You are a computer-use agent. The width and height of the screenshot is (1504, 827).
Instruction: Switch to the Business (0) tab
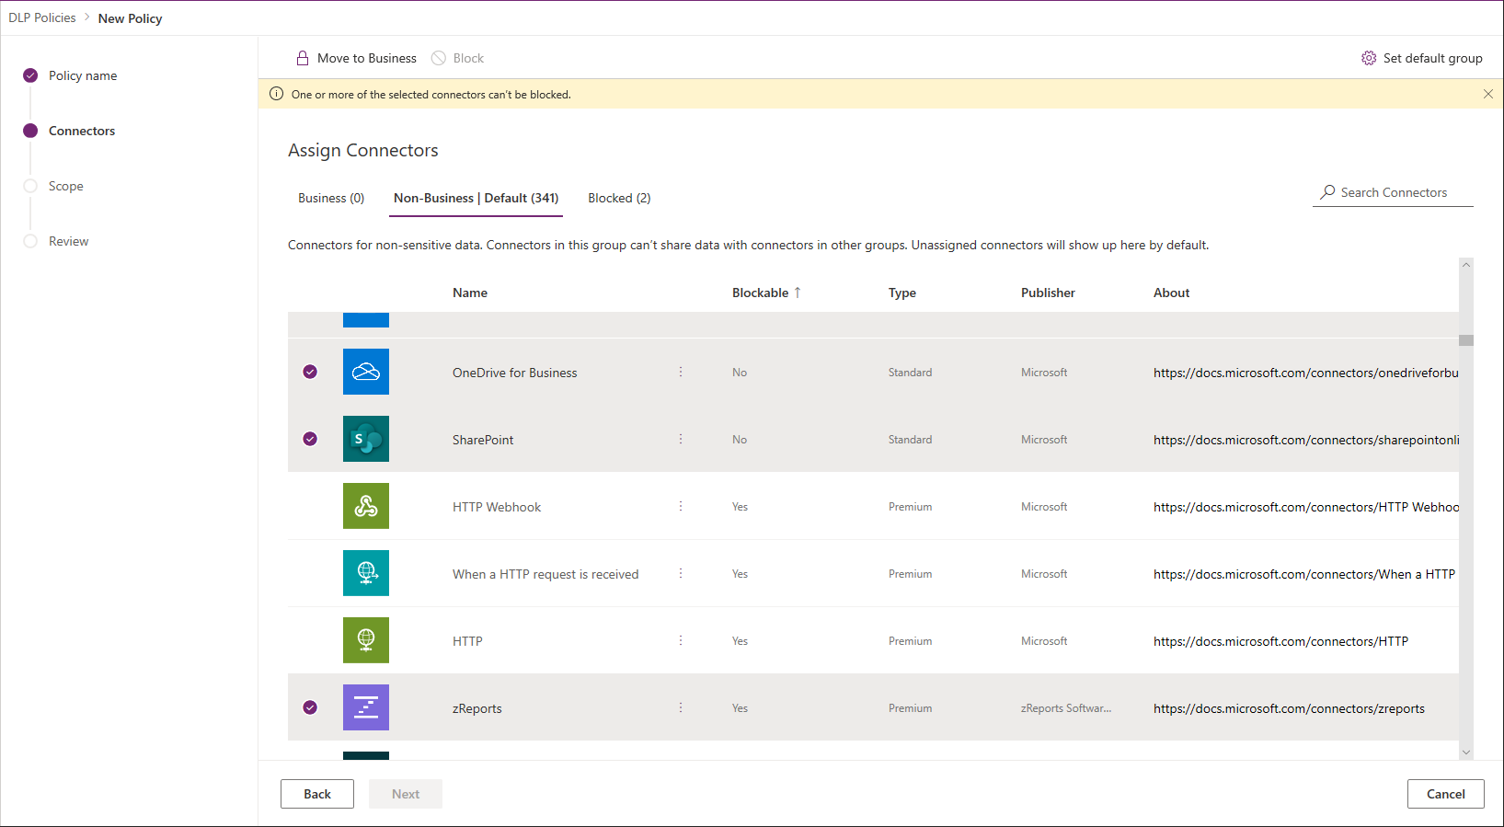[x=331, y=198]
